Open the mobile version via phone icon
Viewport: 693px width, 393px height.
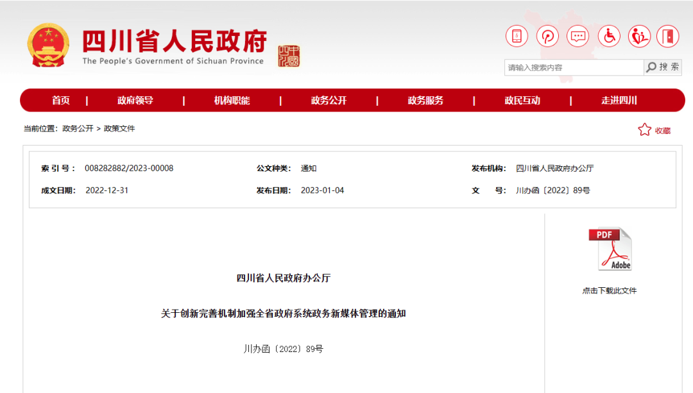tap(517, 36)
